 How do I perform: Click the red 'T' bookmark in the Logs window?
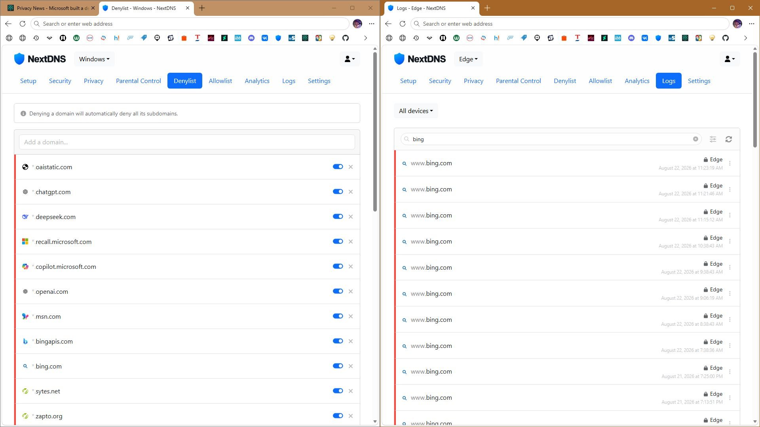pyautogui.click(x=578, y=38)
